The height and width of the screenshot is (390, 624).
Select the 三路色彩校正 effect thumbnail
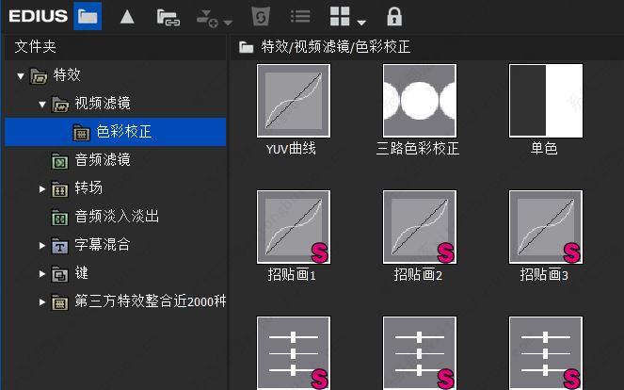click(420, 101)
